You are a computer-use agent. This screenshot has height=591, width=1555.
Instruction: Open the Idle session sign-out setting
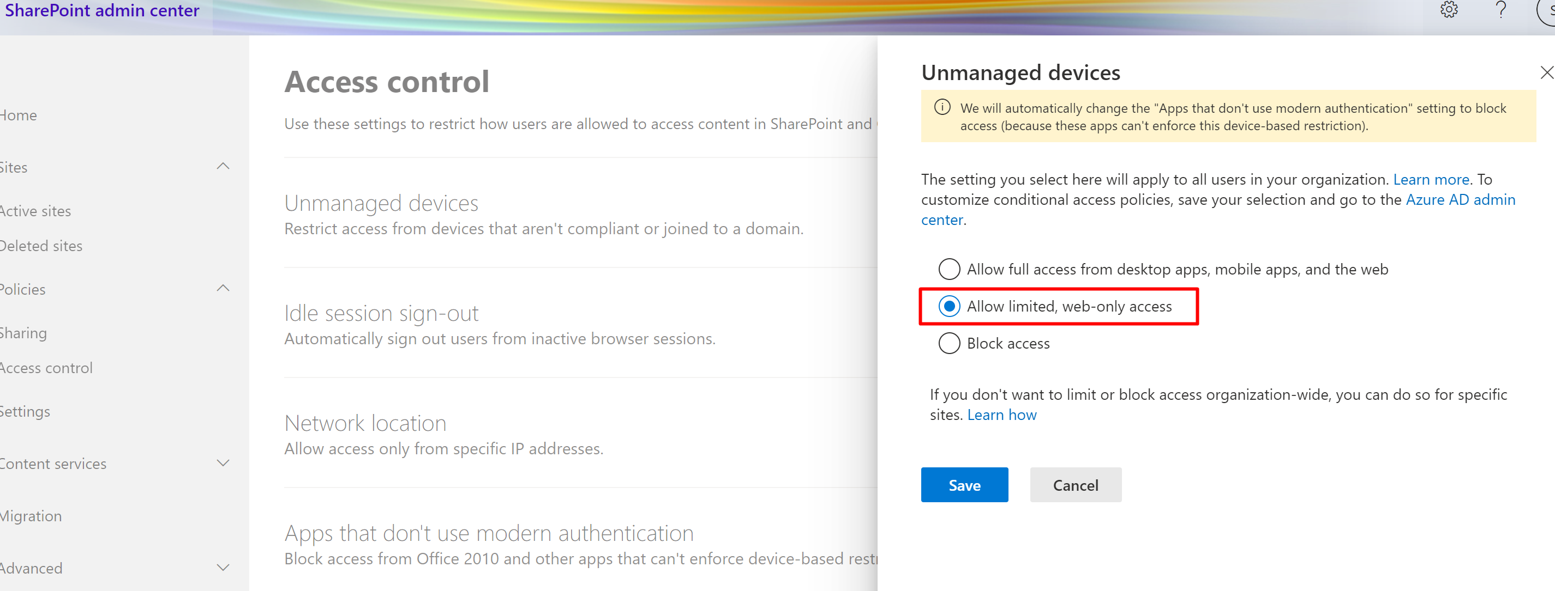tap(381, 314)
